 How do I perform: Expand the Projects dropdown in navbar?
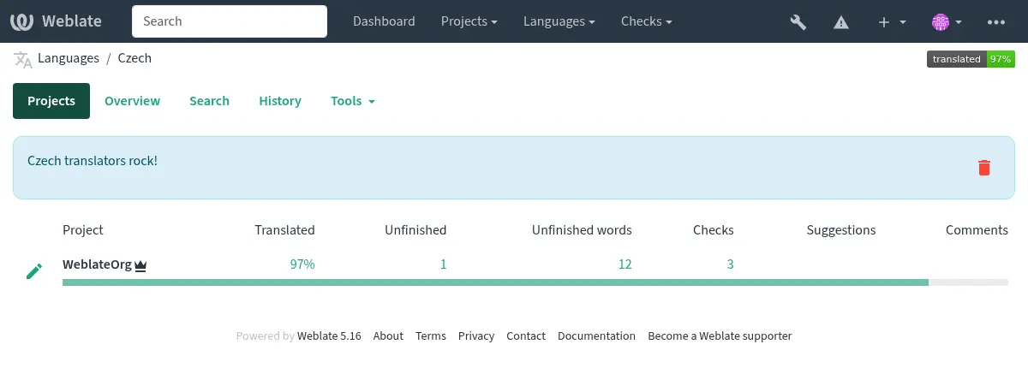point(469,22)
